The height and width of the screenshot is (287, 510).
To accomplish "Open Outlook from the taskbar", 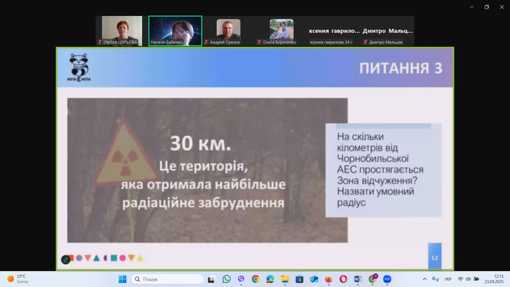I will tap(314, 279).
